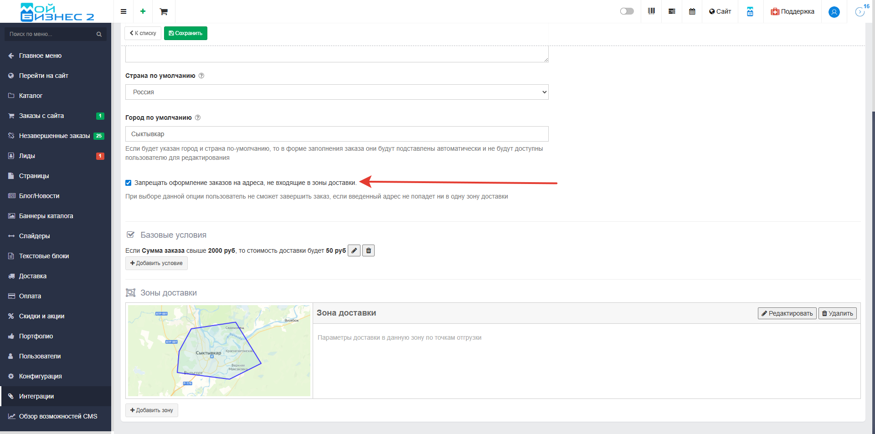Open the barcode scanner icon in header
The image size is (875, 434).
(651, 11)
